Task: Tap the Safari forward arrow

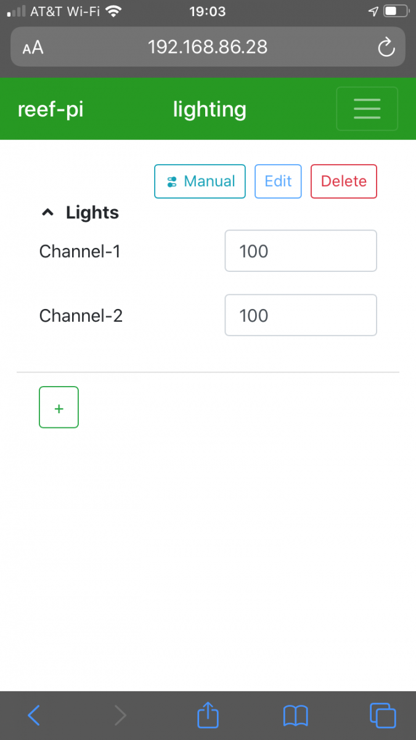Action: click(120, 715)
